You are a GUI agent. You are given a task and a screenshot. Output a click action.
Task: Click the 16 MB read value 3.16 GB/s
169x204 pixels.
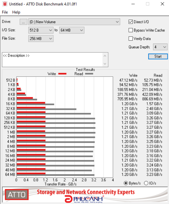pos(154,156)
